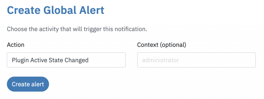Click the Create alert button
This screenshot has height=99, width=264.
[x=28, y=84]
